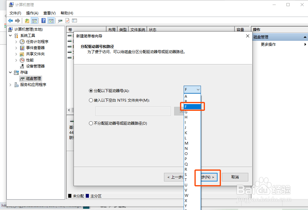This screenshot has height=210, width=308.
Task: Select 设备管理器 in the tree
Action: coord(35,66)
